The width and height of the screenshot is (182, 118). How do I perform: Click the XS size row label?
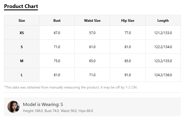[x=22, y=33]
